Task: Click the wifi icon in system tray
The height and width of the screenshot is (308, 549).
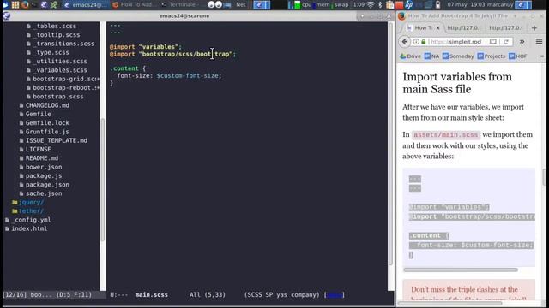Action: pyautogui.click(x=370, y=4)
